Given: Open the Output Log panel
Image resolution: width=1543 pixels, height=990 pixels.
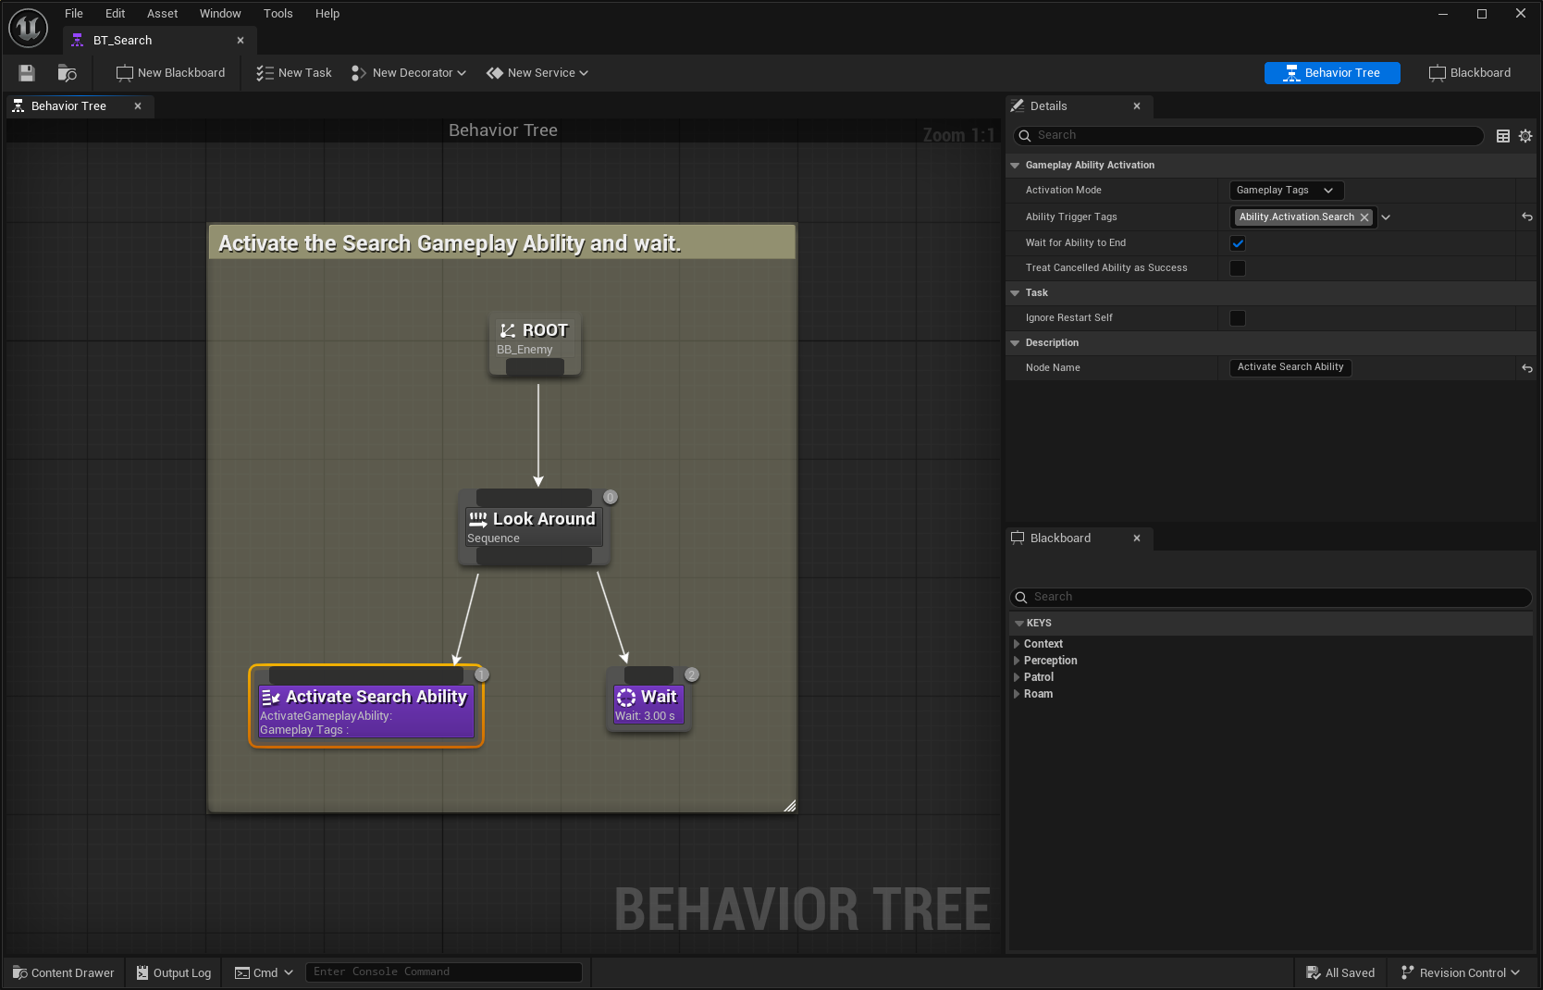Looking at the screenshot, I should pos(173,972).
